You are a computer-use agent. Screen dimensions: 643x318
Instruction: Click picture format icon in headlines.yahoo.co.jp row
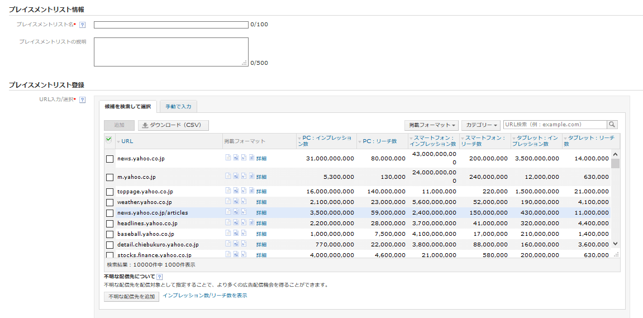236,223
